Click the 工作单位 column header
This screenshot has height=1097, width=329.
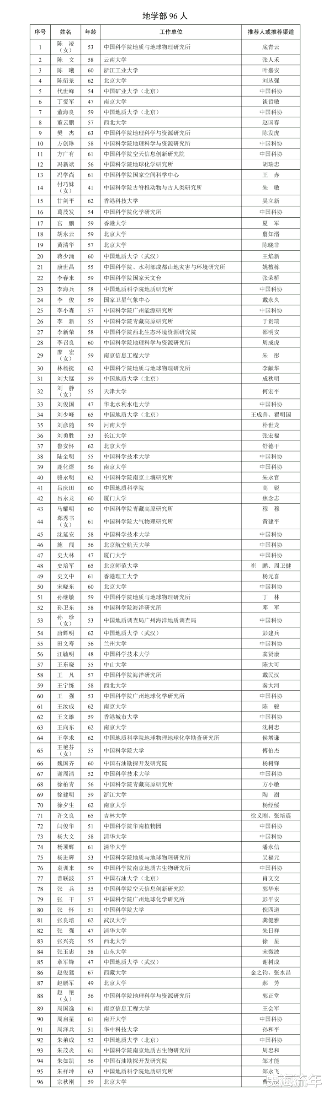170,32
